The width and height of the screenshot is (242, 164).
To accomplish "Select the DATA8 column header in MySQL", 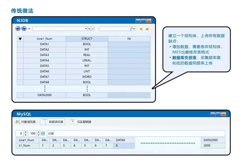I will [x=123, y=140].
